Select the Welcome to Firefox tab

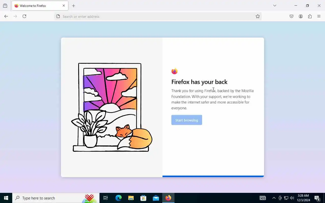pyautogui.click(x=40, y=6)
